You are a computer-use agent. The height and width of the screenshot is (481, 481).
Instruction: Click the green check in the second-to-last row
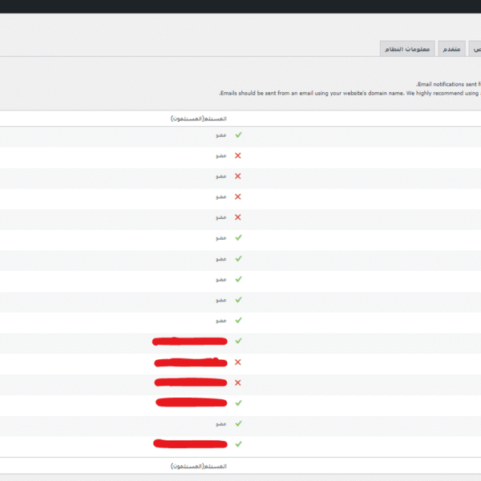(x=238, y=423)
